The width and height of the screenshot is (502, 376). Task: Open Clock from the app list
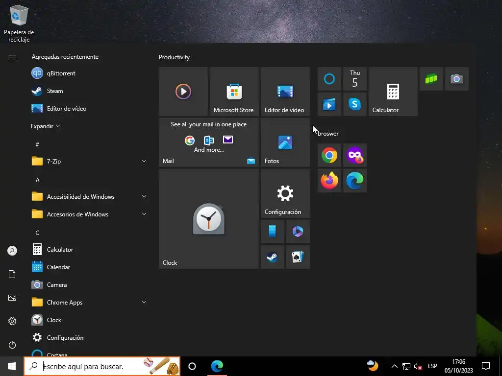[90, 320]
